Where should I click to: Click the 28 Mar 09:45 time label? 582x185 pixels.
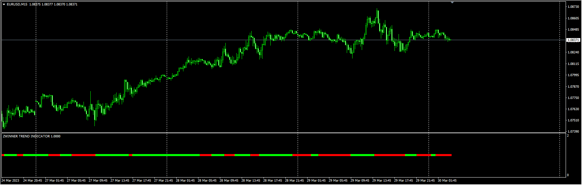pyautogui.click(x=229, y=181)
